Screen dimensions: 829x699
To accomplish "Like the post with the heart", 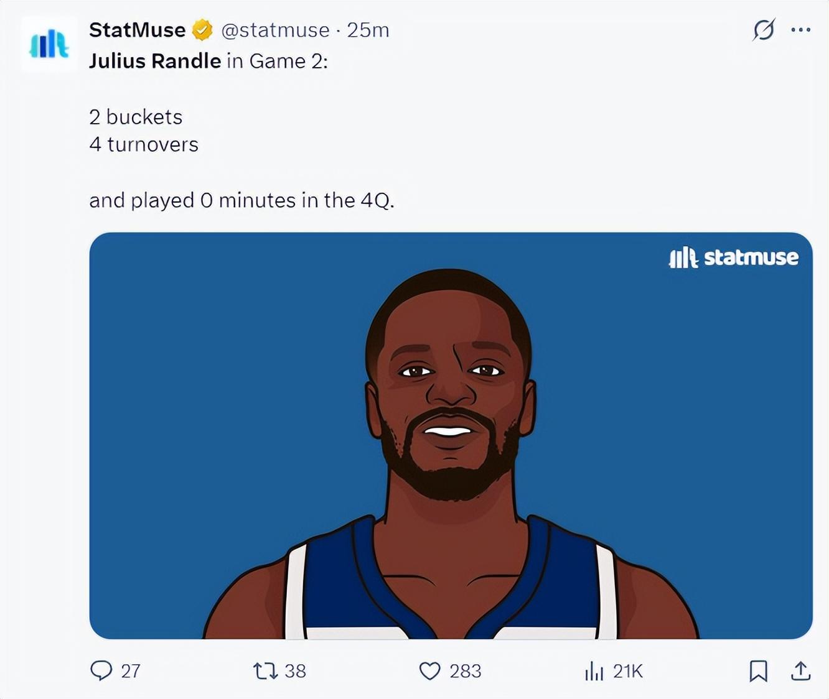I will point(429,671).
